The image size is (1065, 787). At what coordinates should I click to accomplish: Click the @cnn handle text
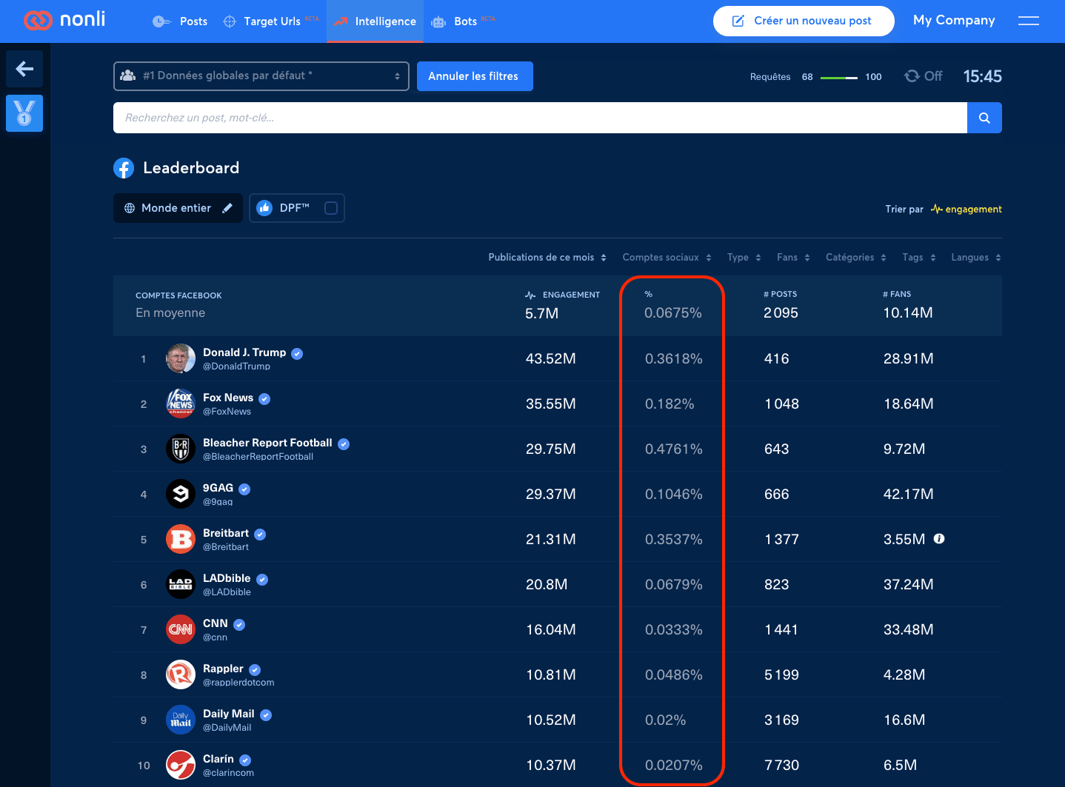point(216,637)
